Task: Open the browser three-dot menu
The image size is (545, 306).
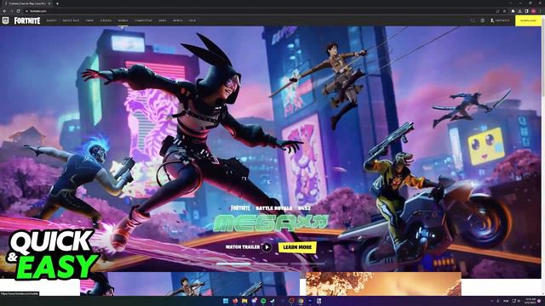Action: click(540, 11)
